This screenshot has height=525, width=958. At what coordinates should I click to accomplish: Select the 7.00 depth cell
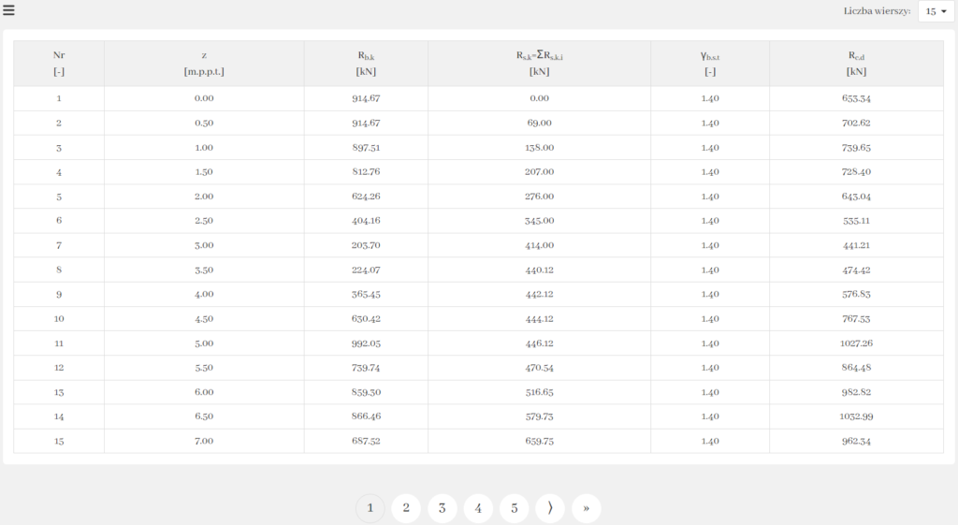click(204, 440)
